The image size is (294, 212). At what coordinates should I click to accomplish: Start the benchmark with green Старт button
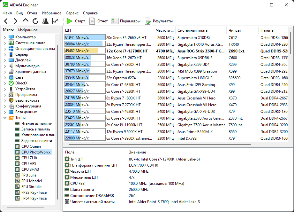76,21
